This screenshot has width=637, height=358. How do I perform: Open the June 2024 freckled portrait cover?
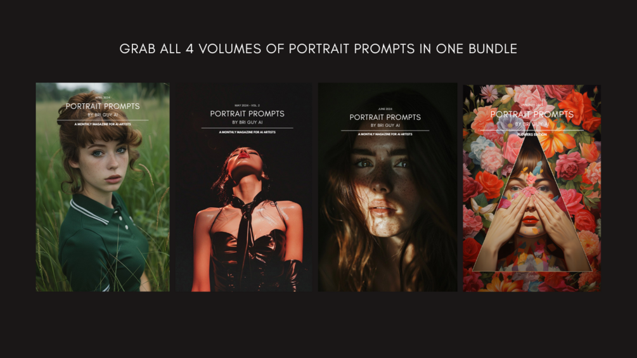point(387,187)
